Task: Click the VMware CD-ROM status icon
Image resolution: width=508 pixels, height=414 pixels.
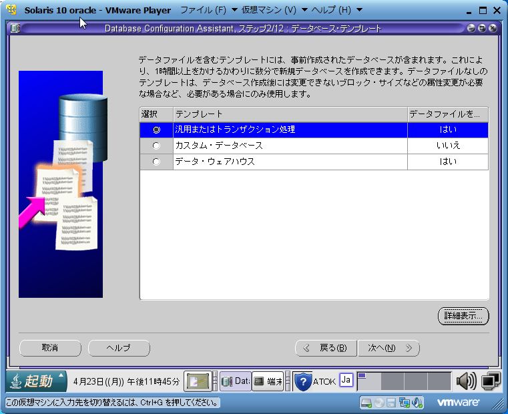Action: click(x=379, y=403)
